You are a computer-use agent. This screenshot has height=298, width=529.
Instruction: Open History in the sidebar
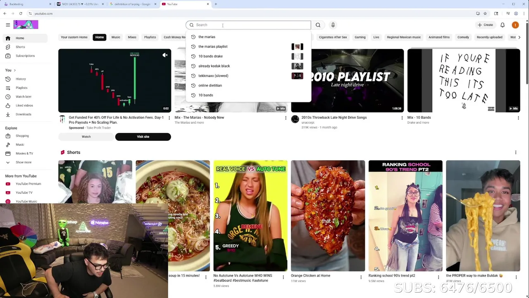pos(25,79)
